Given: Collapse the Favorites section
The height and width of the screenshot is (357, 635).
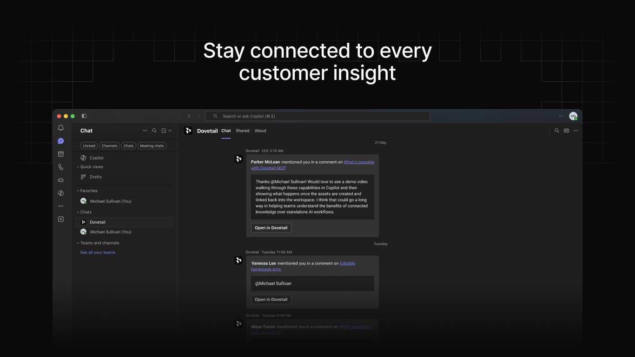Looking at the screenshot, I should pos(78,191).
